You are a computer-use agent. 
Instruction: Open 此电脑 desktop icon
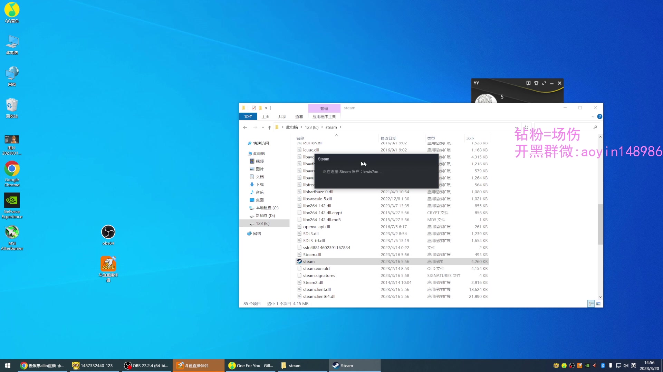pos(12,45)
